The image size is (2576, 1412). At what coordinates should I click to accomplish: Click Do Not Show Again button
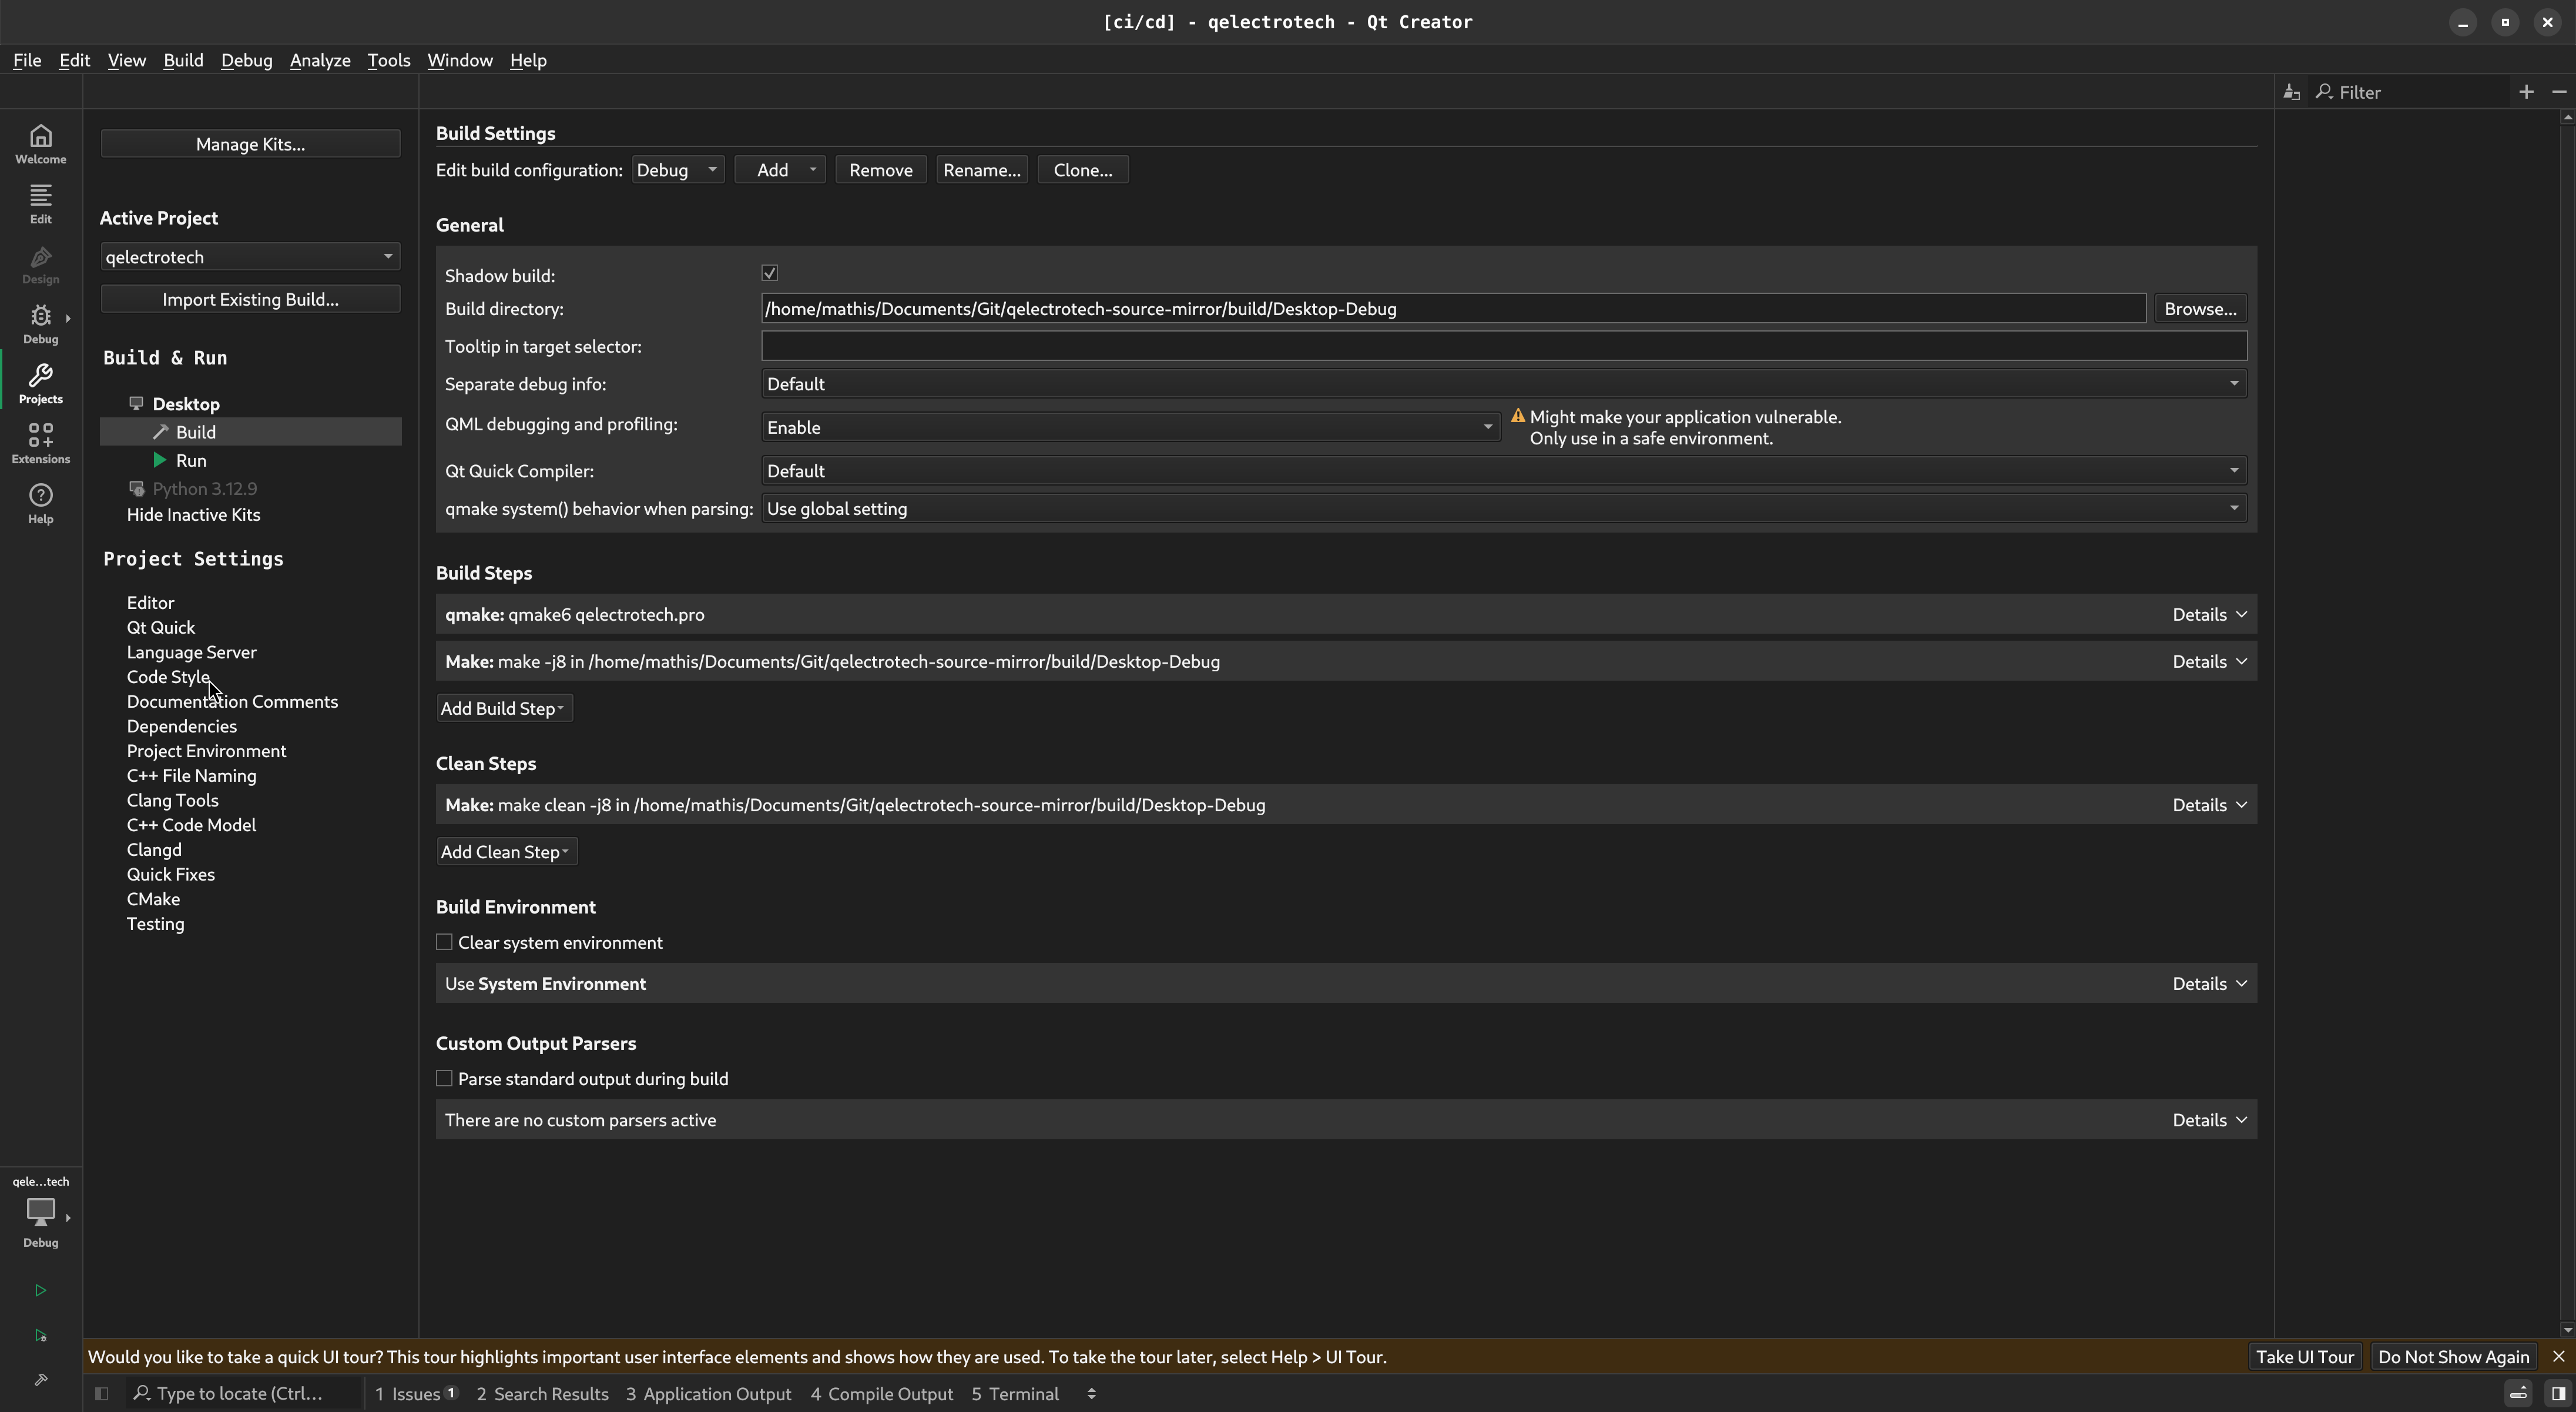(x=2453, y=1357)
